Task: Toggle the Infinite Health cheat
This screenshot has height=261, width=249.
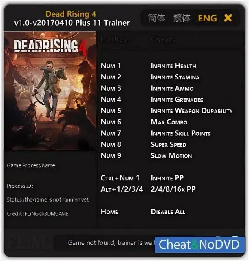Action: pyautogui.click(x=173, y=66)
